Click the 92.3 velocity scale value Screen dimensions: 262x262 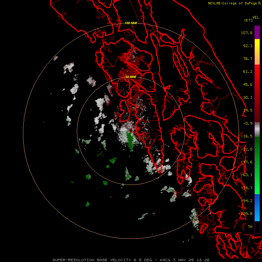(x=248, y=46)
